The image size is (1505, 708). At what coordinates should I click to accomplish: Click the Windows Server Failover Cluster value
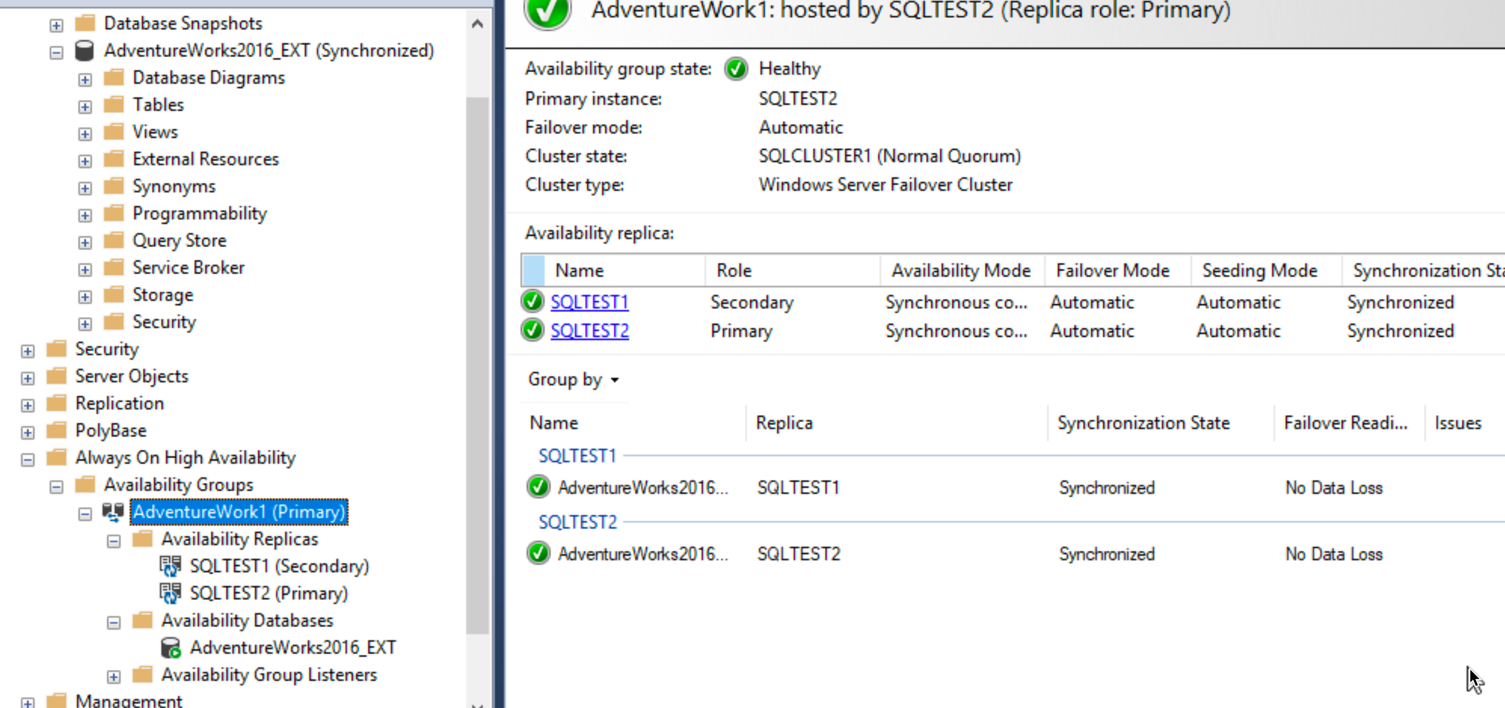[x=885, y=184]
